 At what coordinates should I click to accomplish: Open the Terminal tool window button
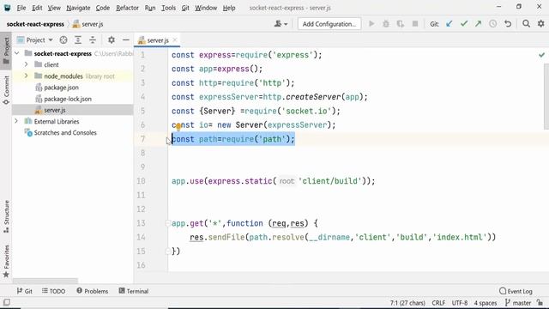(134, 291)
